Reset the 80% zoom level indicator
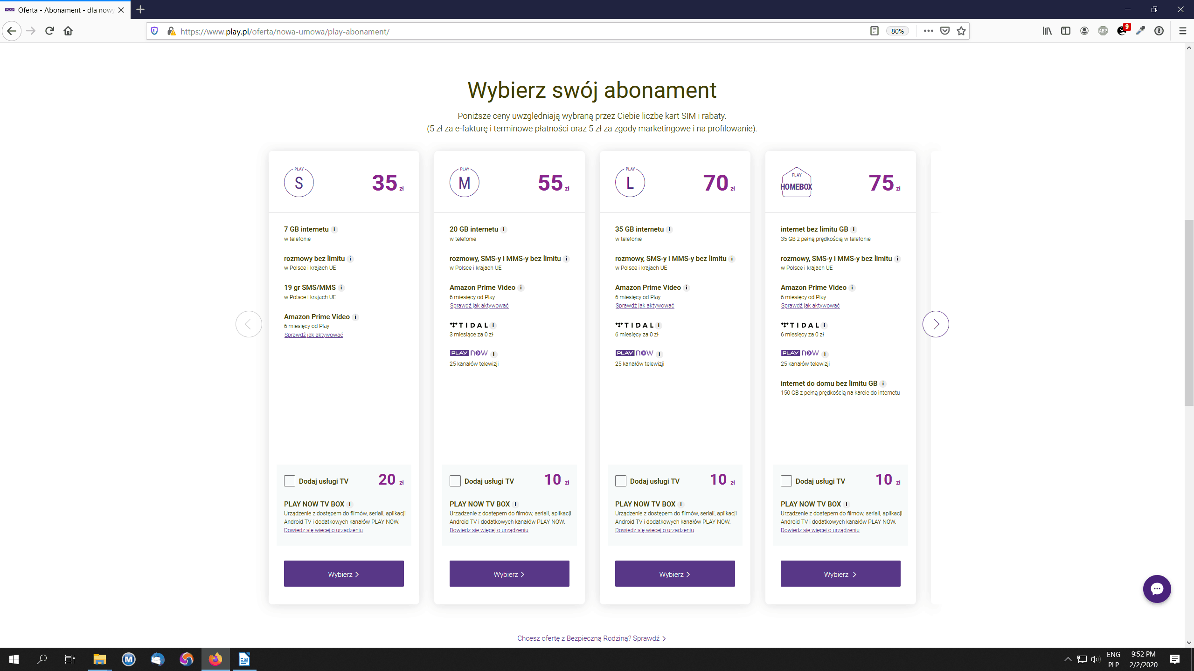This screenshot has height=671, width=1194. [x=897, y=31]
